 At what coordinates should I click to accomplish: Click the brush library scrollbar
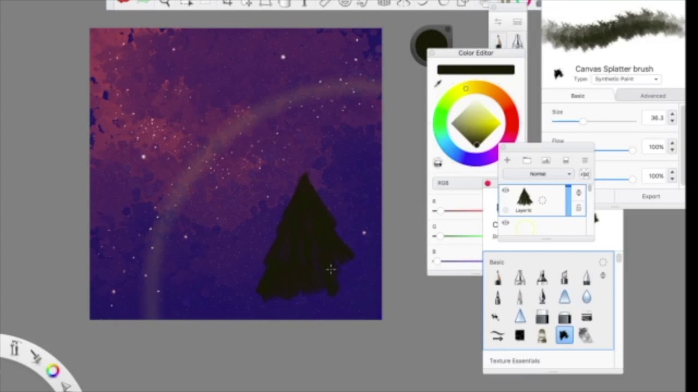point(619,259)
